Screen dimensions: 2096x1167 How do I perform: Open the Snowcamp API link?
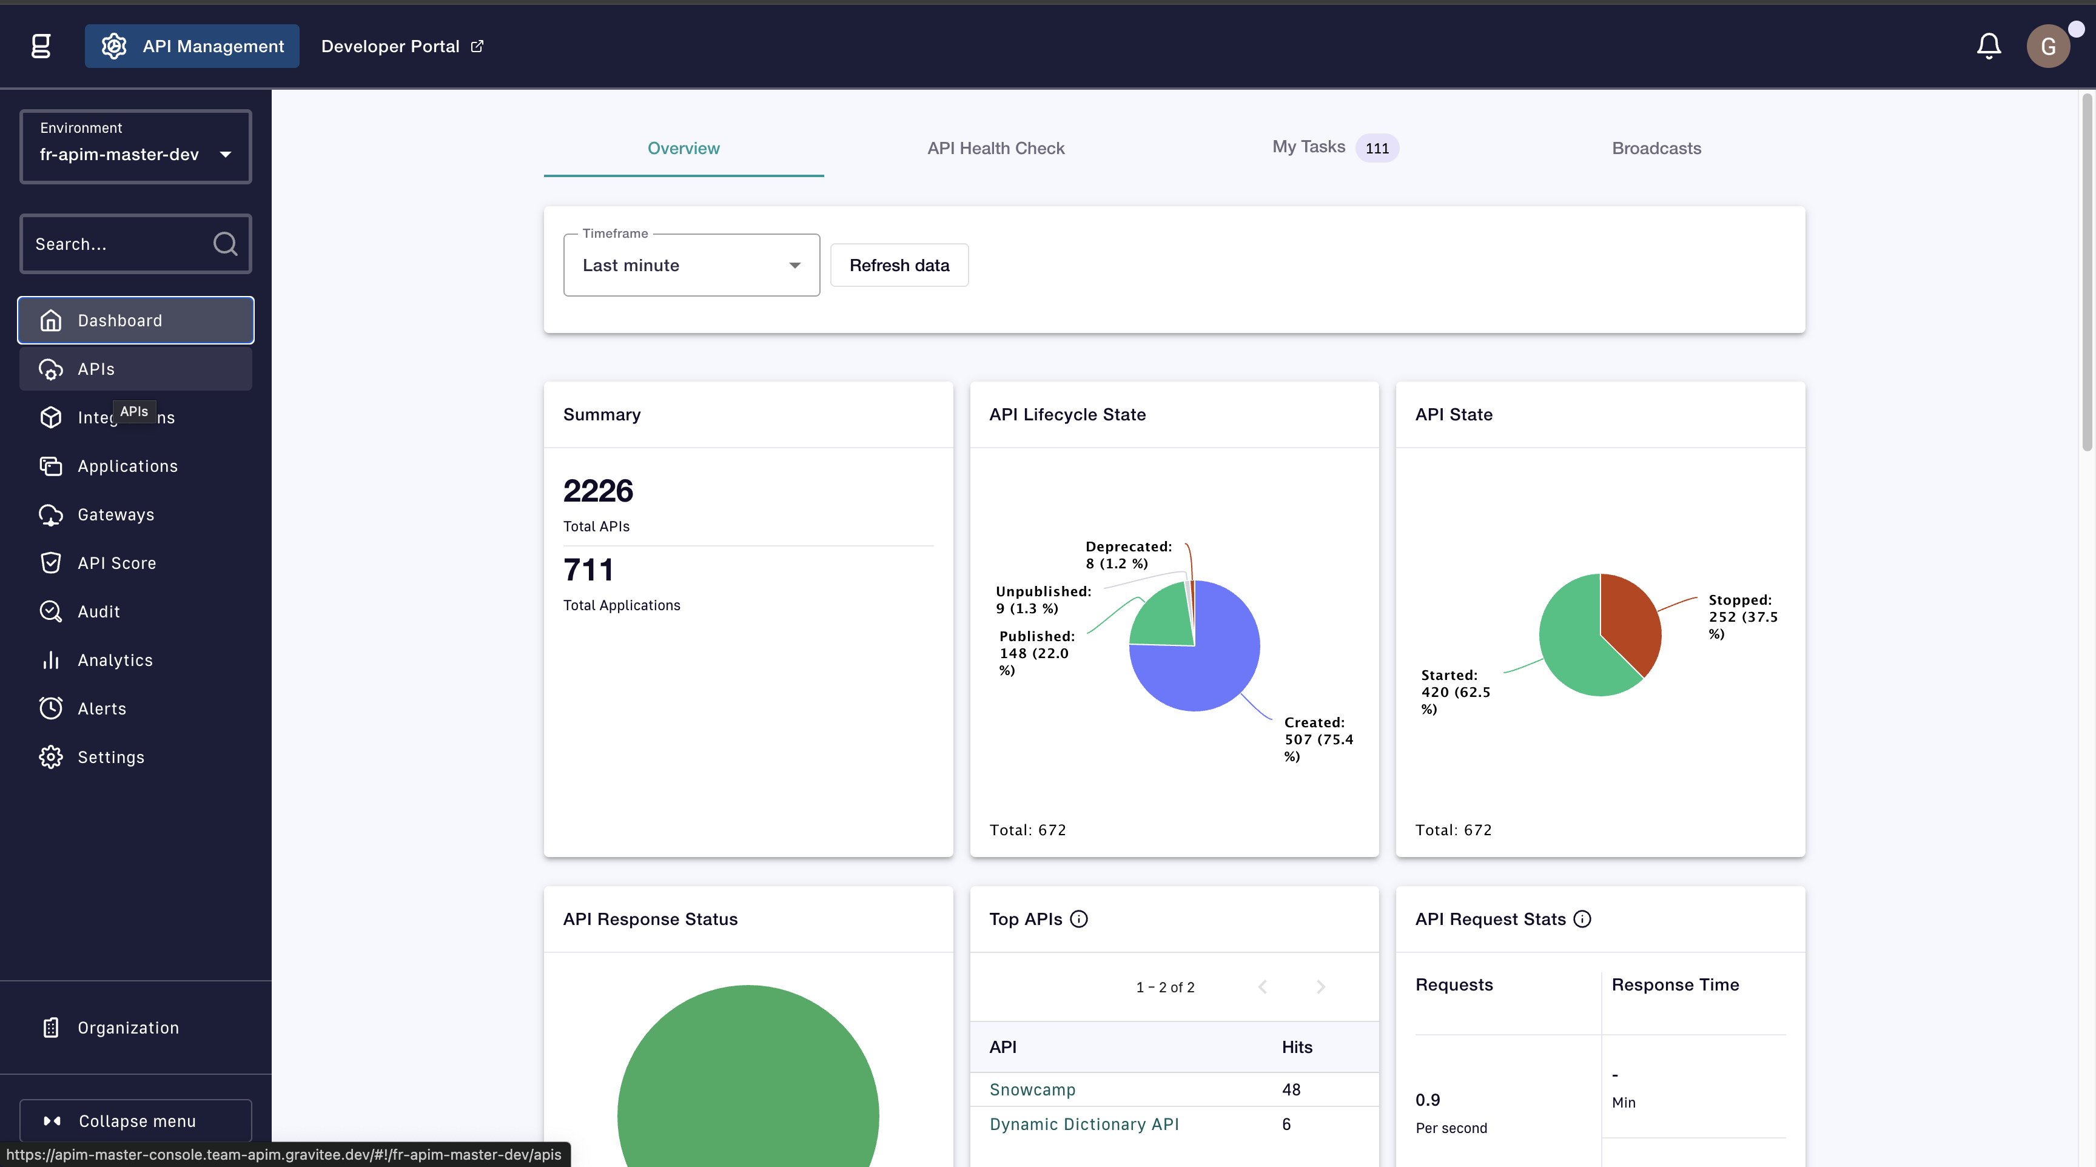tap(1032, 1089)
